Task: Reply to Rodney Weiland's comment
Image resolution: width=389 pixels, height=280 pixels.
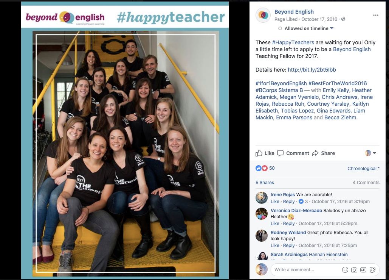Action: 289,246
